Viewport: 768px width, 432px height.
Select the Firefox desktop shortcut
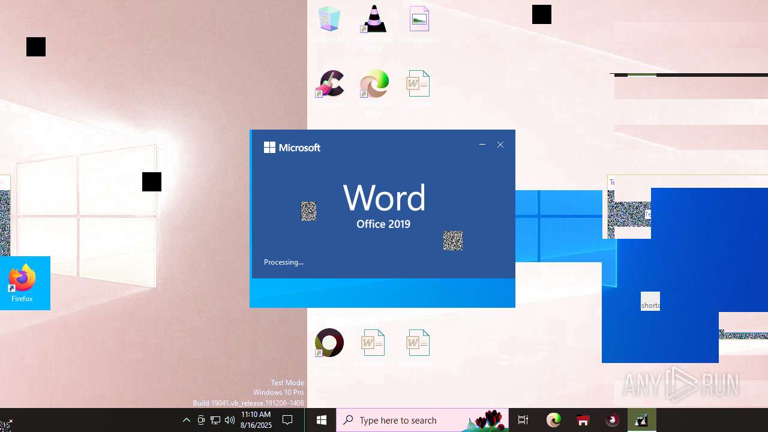(x=22, y=283)
